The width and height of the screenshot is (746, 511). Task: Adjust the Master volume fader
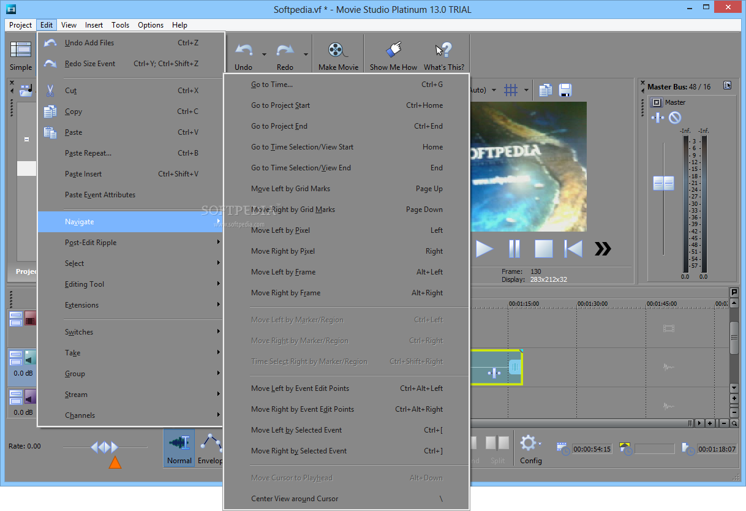tap(663, 183)
